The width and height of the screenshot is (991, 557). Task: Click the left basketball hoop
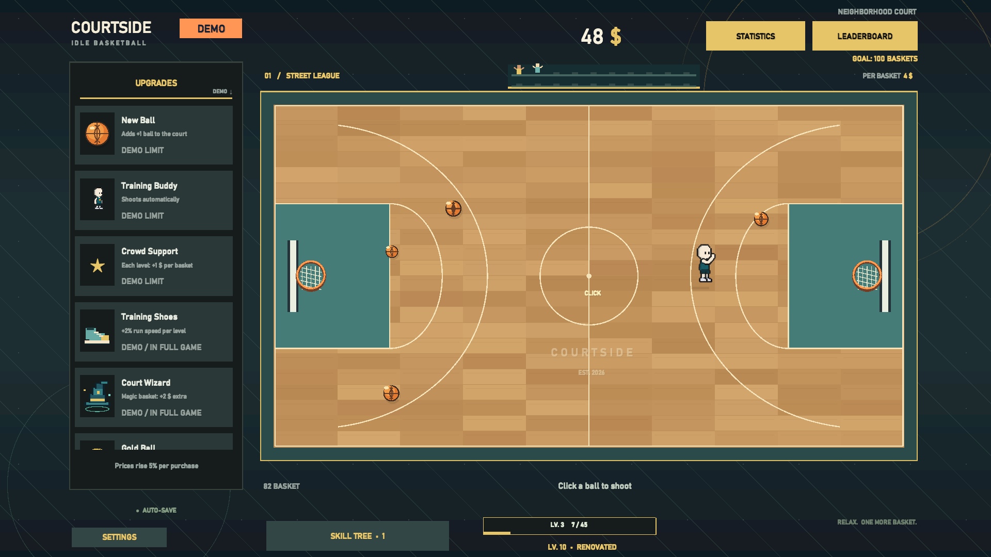311,275
